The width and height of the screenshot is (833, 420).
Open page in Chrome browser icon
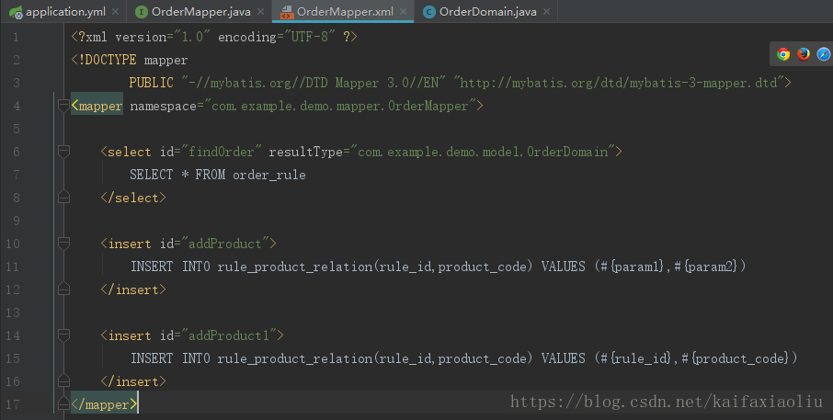tap(783, 54)
